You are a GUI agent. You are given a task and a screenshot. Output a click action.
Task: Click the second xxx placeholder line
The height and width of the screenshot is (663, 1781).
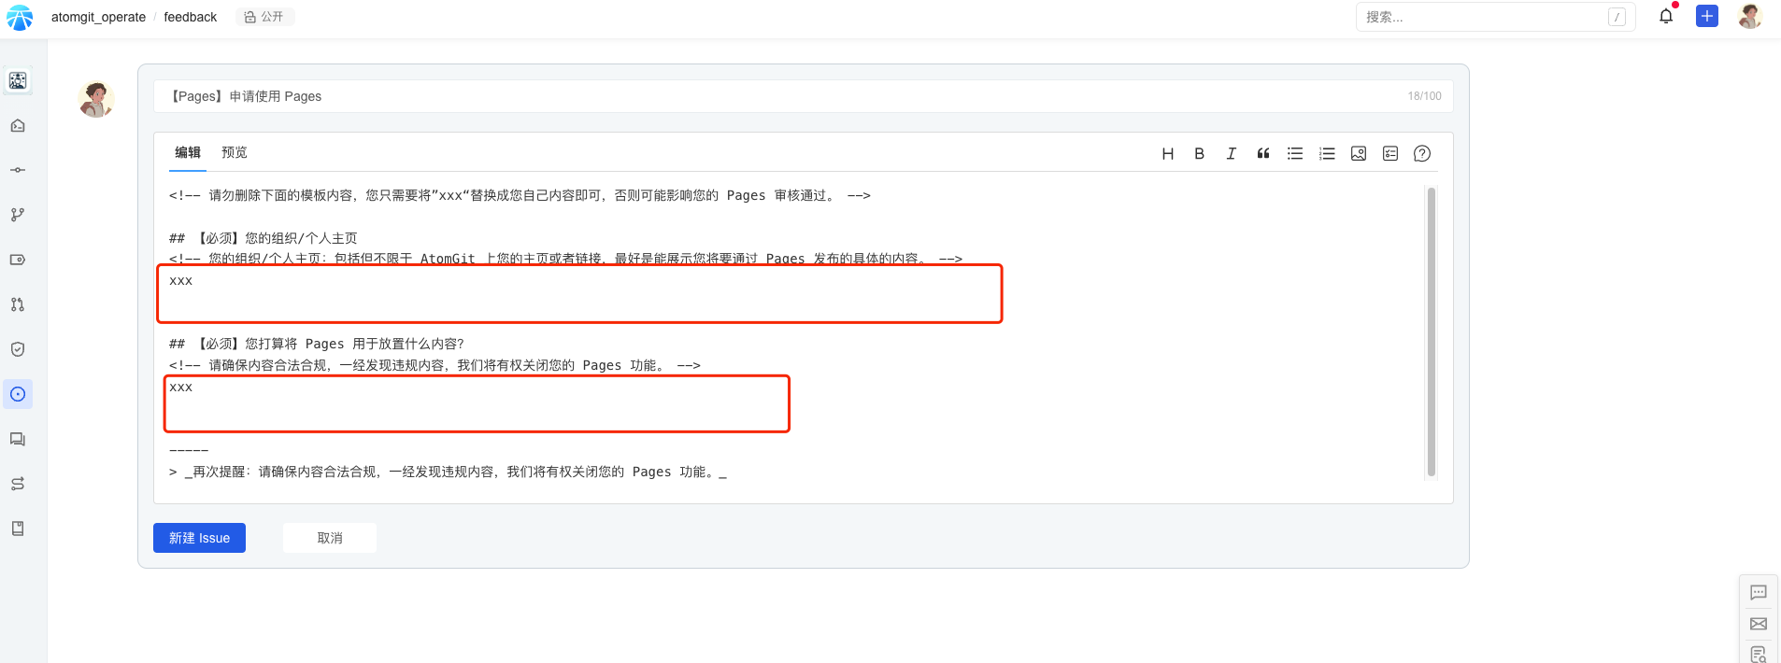(x=181, y=387)
